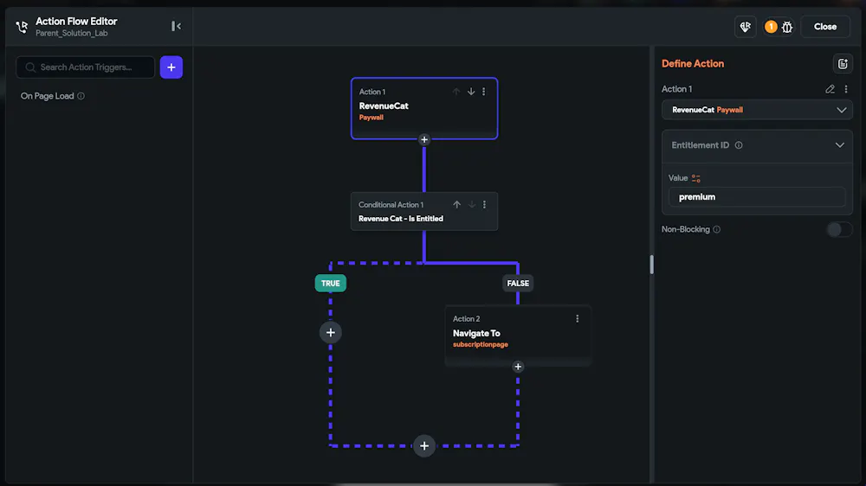Click the Parent_Solution_Lab page name
866x486 pixels.
click(x=72, y=33)
